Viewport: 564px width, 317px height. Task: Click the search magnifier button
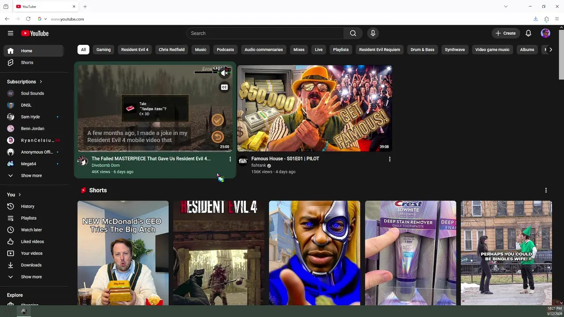tap(353, 33)
